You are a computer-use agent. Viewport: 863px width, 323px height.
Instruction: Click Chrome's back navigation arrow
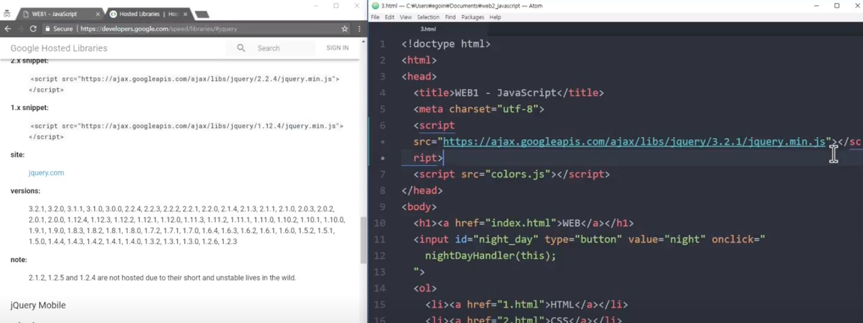click(x=8, y=28)
